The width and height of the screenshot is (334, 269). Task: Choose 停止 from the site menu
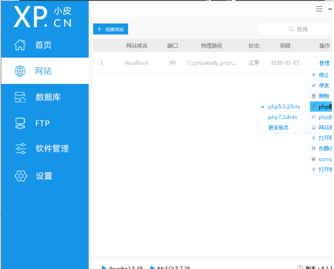click(x=324, y=75)
